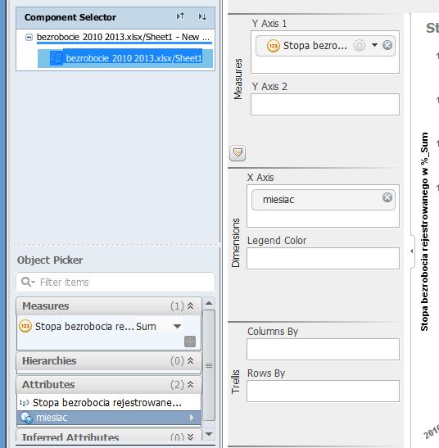Collapse the Attributes section header
This screenshot has height=448, width=439.
[191, 385]
